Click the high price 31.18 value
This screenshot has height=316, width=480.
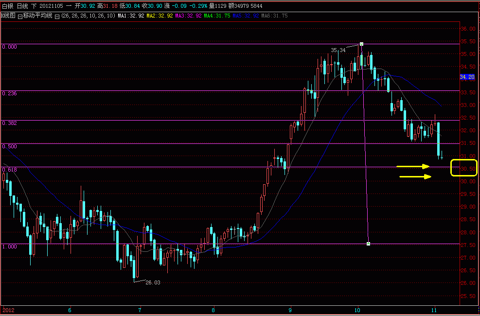pos(111,6)
